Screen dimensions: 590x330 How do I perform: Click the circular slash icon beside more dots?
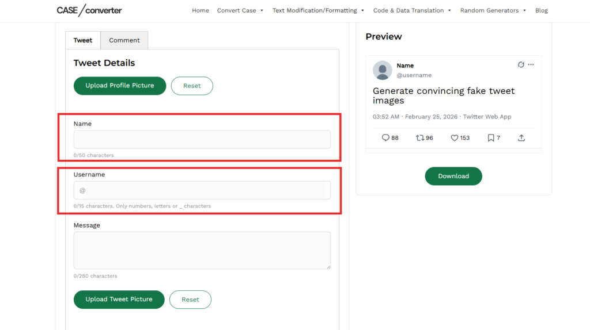point(521,64)
